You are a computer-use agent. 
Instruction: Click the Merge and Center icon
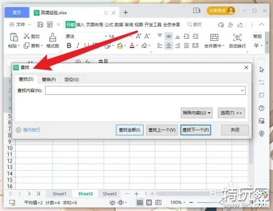pos(214,37)
